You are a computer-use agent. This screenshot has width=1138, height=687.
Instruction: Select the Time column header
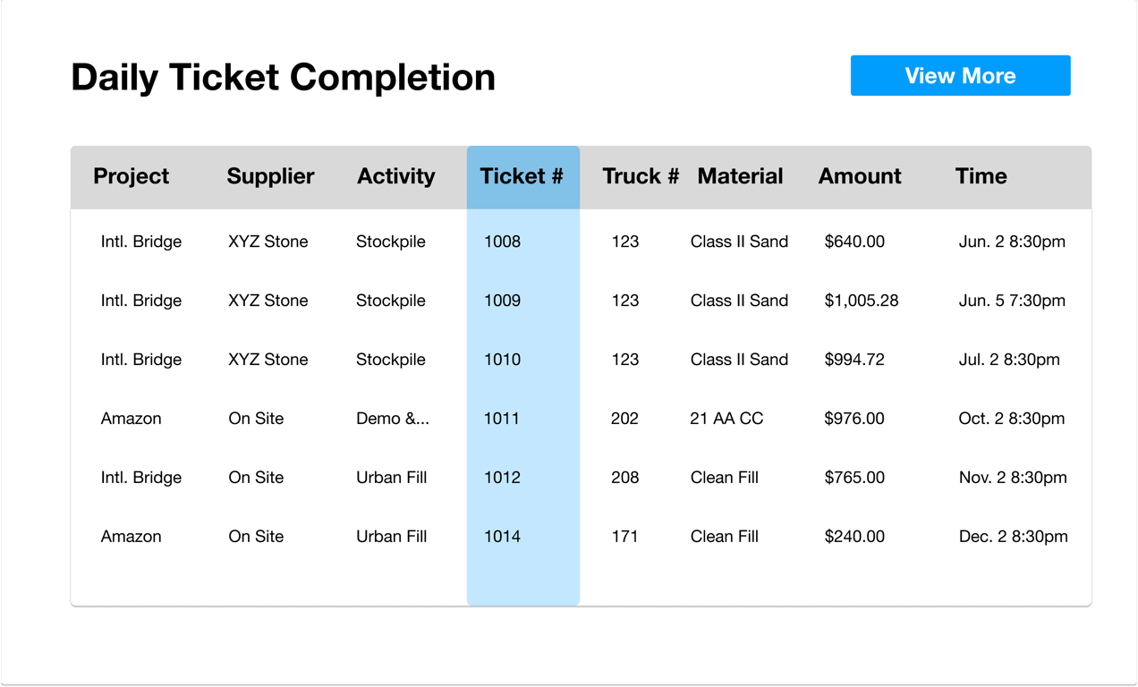click(981, 176)
